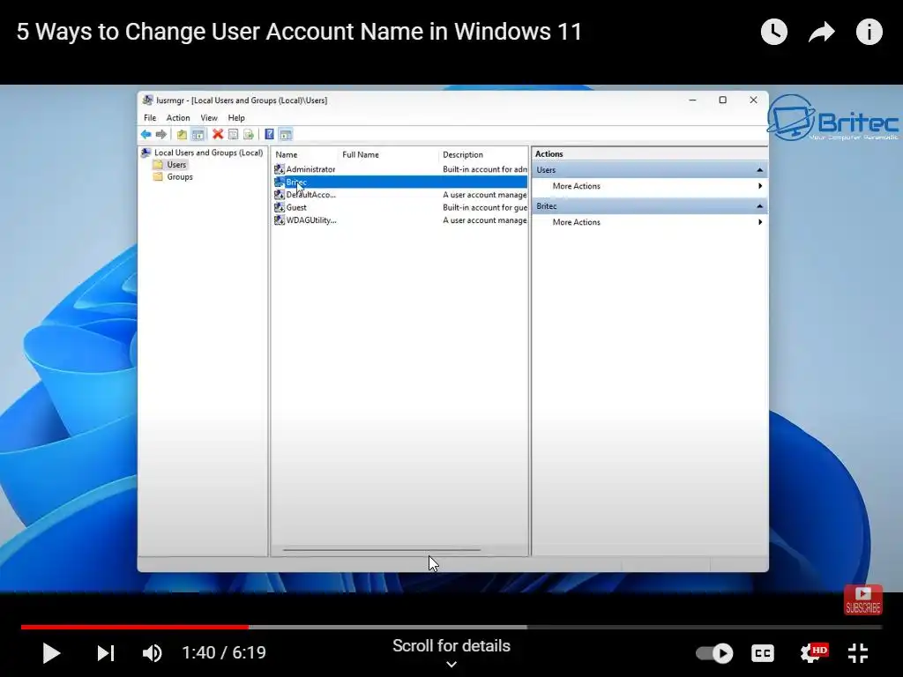Click the blue Help question mark icon
The image size is (903, 677).
269,134
